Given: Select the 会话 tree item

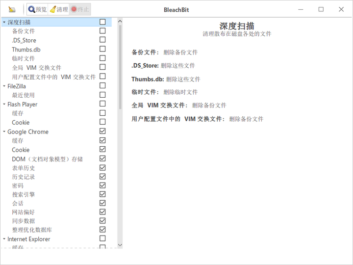Looking at the screenshot, I should click(x=18, y=204).
